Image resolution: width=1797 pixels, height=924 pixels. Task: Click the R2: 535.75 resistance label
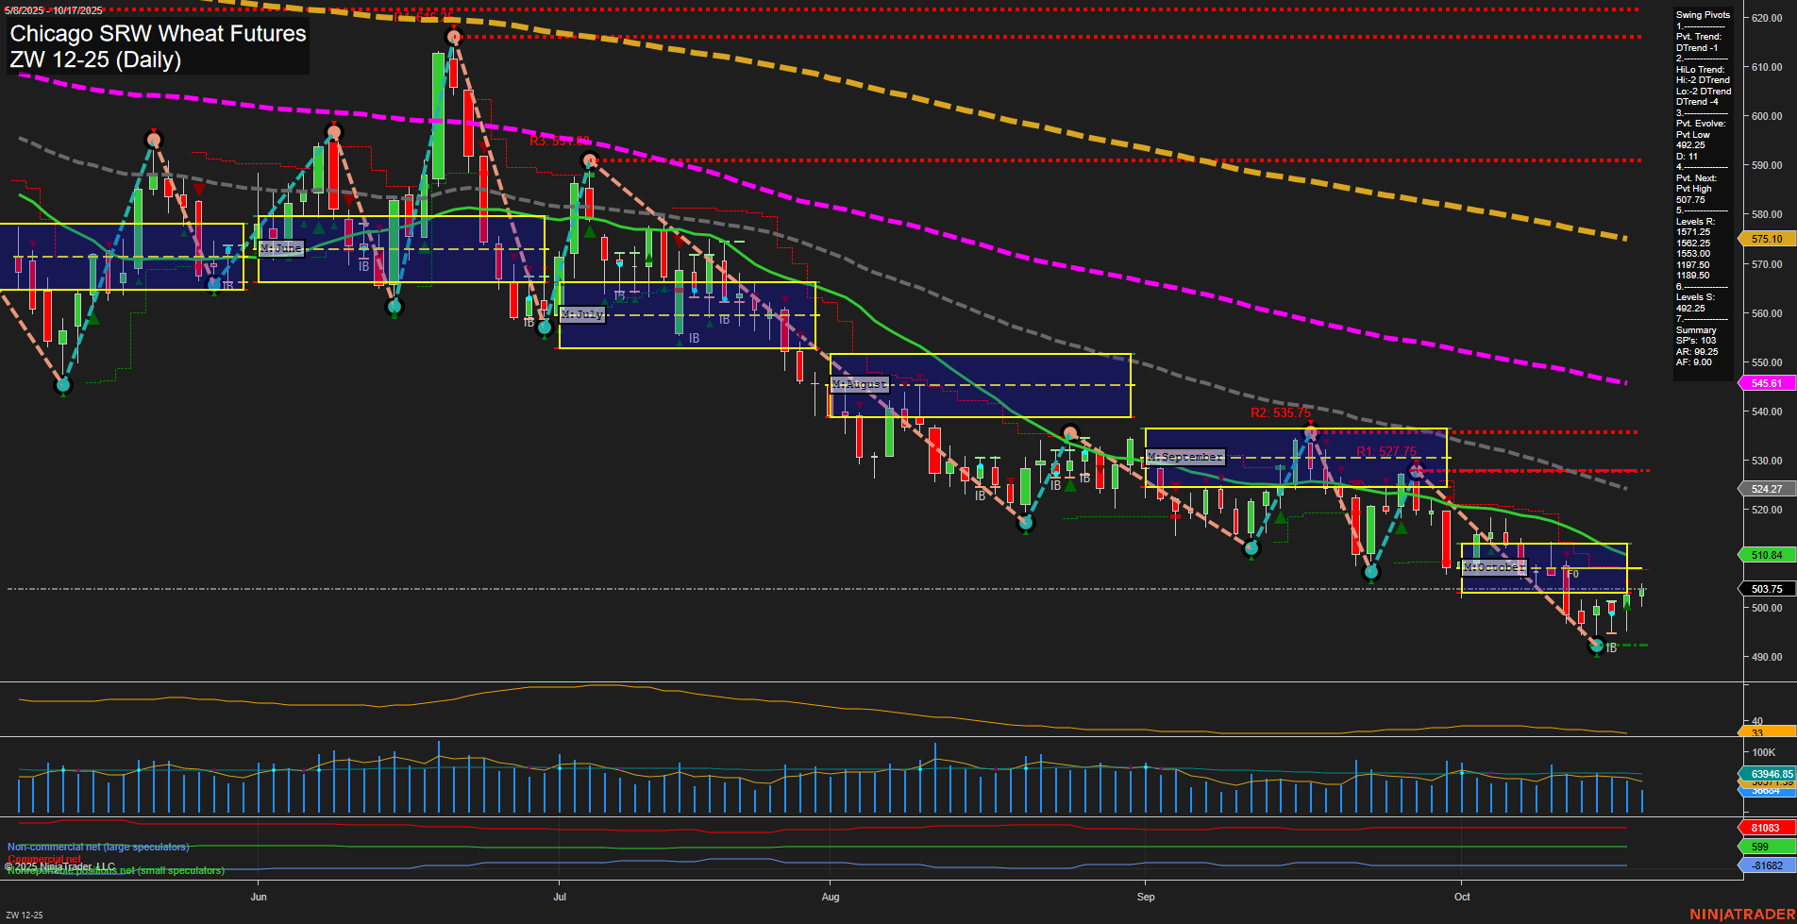click(1279, 412)
